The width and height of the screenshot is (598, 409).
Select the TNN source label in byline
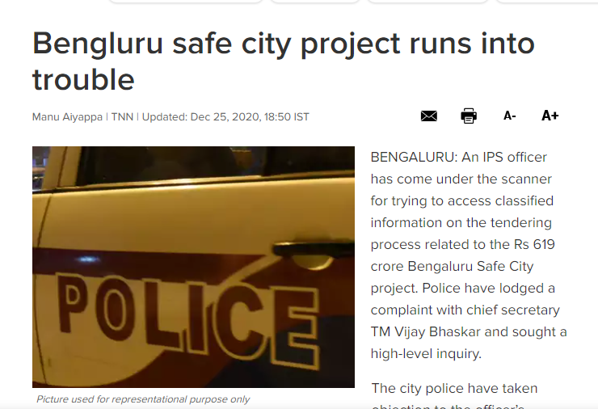[x=122, y=116]
